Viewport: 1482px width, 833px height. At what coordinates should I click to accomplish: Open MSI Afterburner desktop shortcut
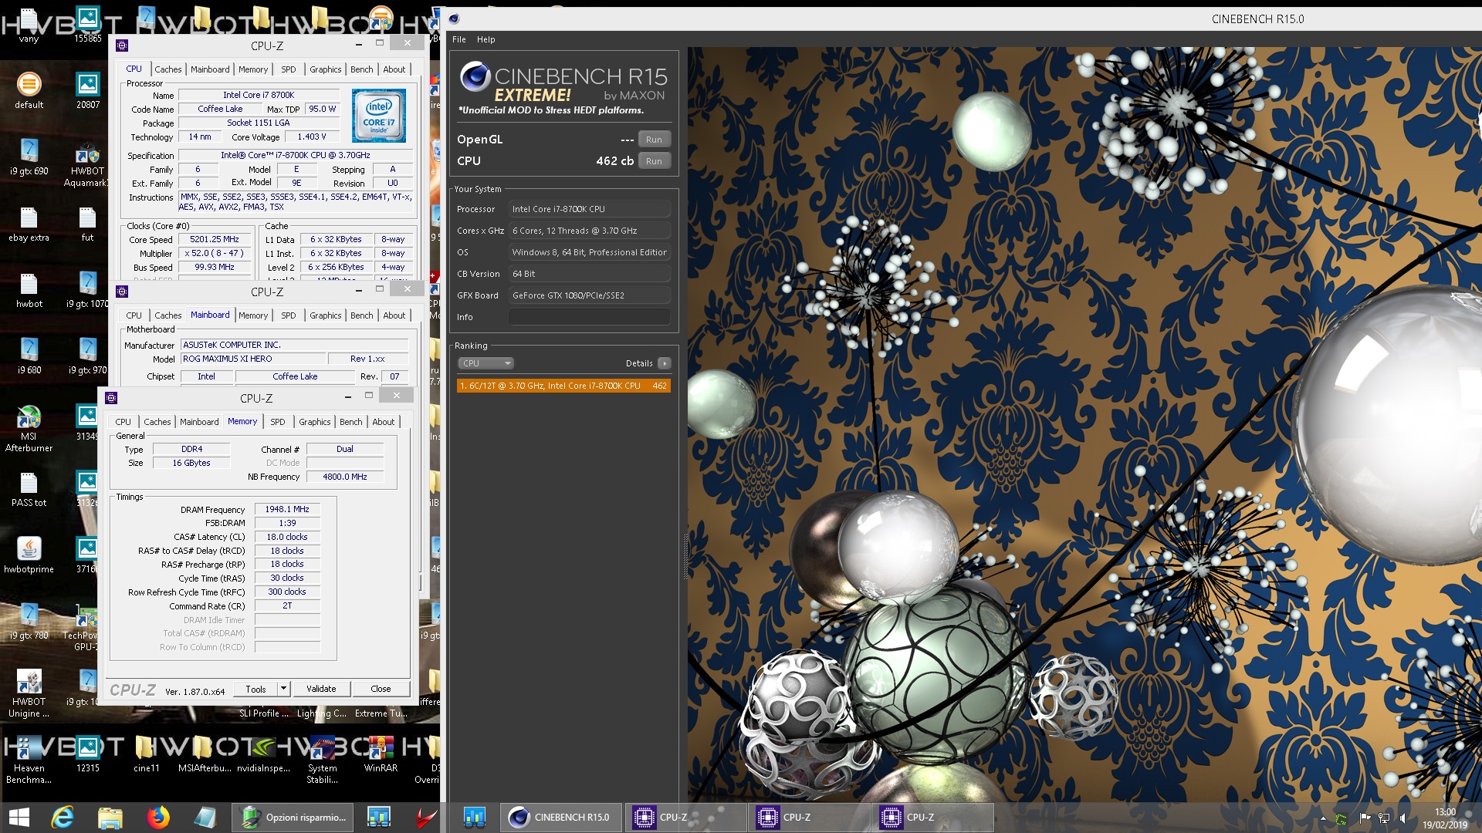pos(29,428)
